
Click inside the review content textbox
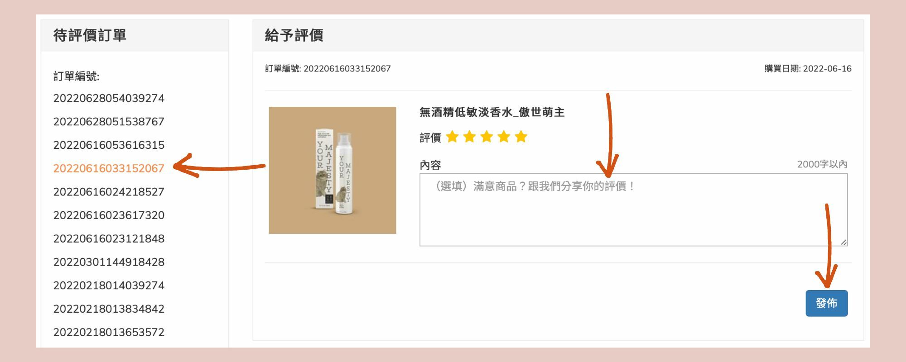633,210
